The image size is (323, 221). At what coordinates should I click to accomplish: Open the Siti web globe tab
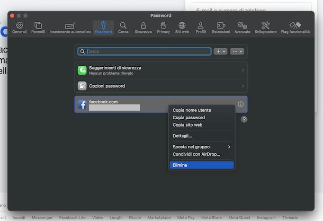[182, 28]
